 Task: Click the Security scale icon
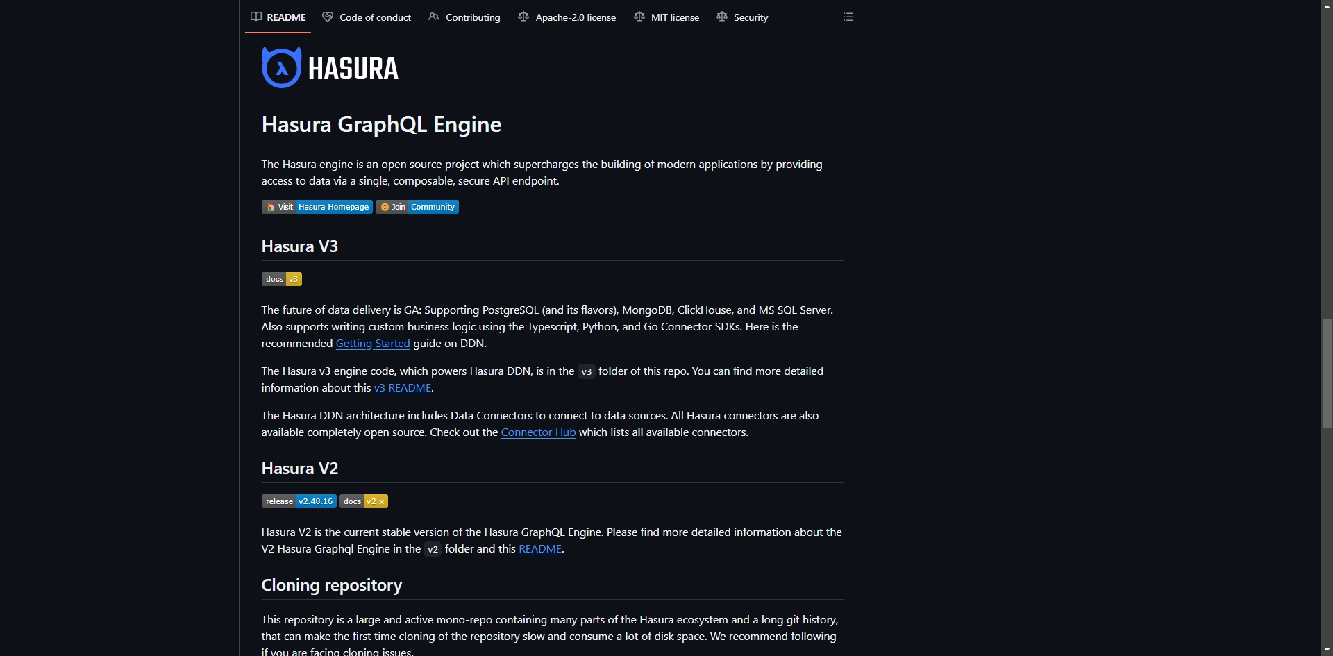[x=722, y=17]
